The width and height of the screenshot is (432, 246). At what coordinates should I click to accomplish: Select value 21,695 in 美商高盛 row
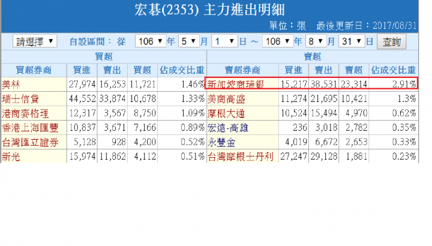coord(324,98)
